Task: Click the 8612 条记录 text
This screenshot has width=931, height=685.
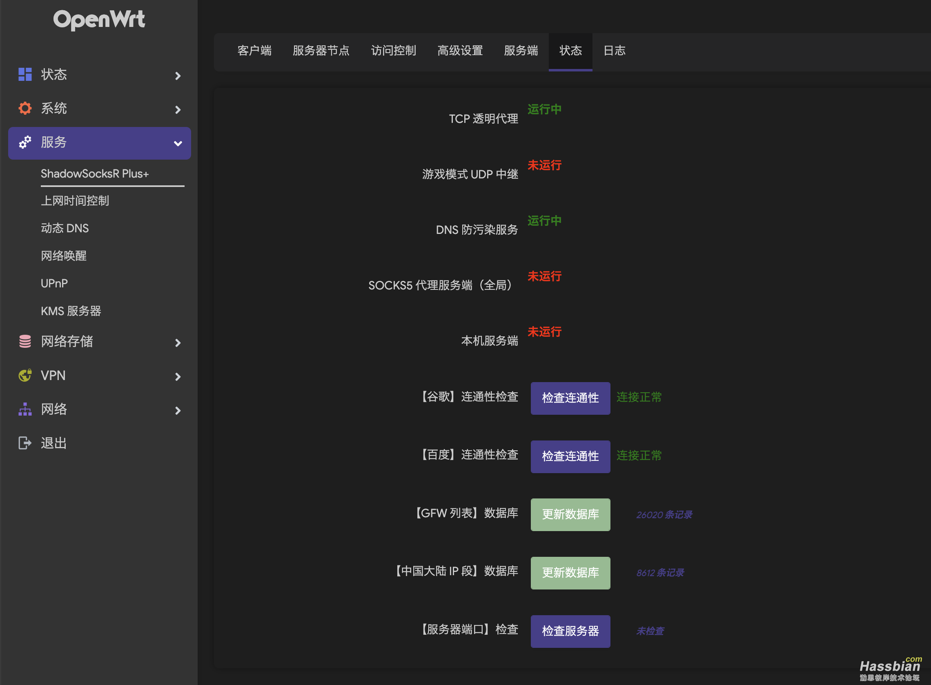Action: tap(660, 573)
